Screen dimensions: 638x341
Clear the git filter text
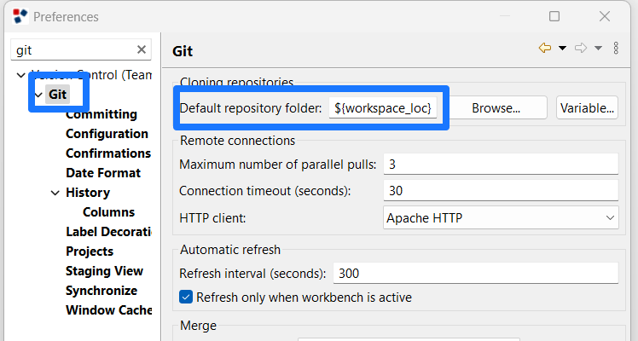[142, 49]
